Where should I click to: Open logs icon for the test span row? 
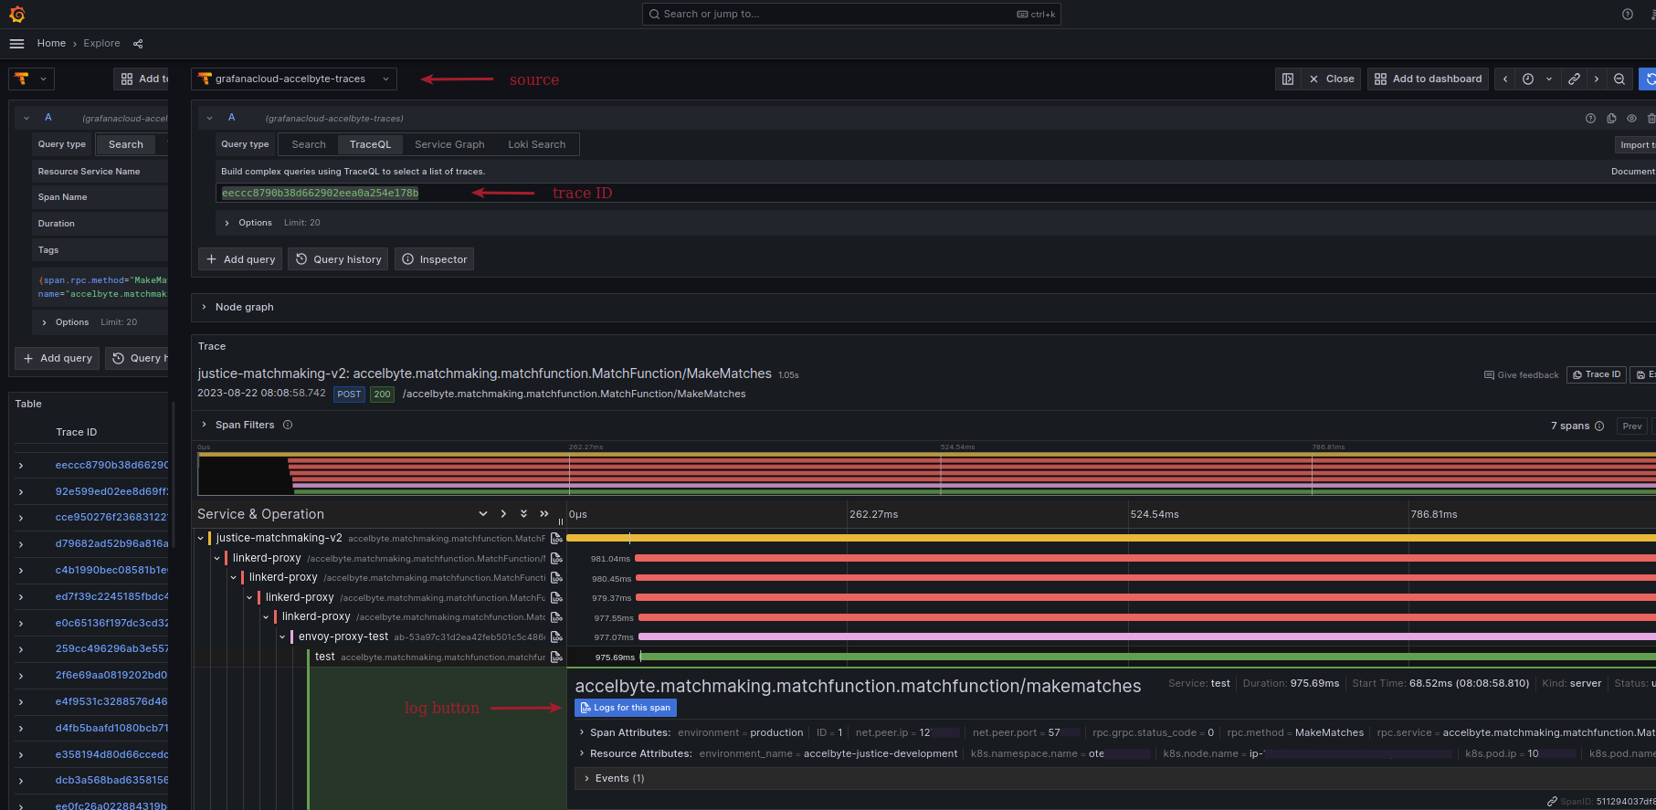coord(556,657)
